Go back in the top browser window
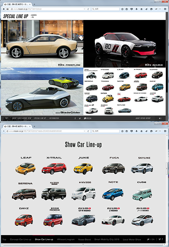 point(4,9)
